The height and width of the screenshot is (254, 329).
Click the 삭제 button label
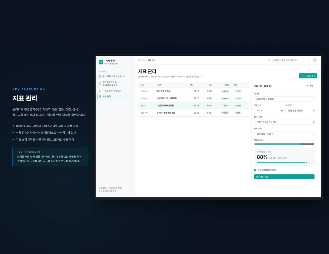coord(311,86)
